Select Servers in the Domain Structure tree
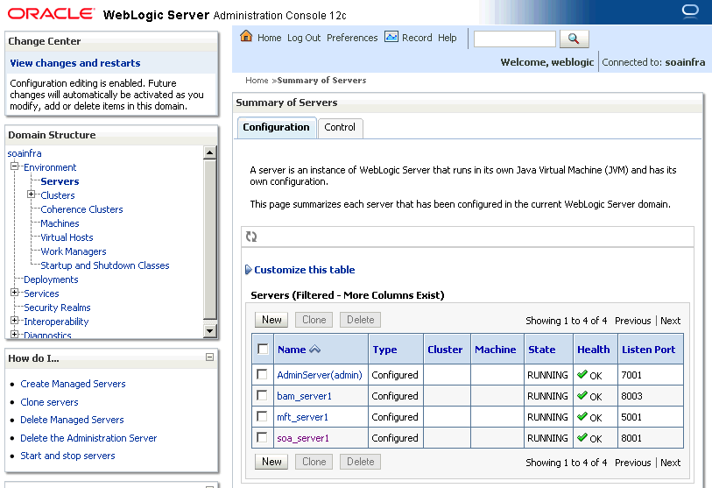Image resolution: width=712 pixels, height=488 pixels. click(60, 181)
